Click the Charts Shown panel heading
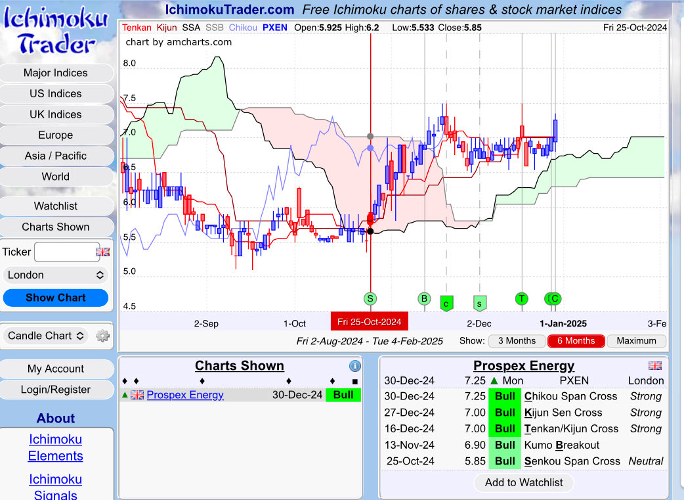The height and width of the screenshot is (500, 684). tap(240, 365)
